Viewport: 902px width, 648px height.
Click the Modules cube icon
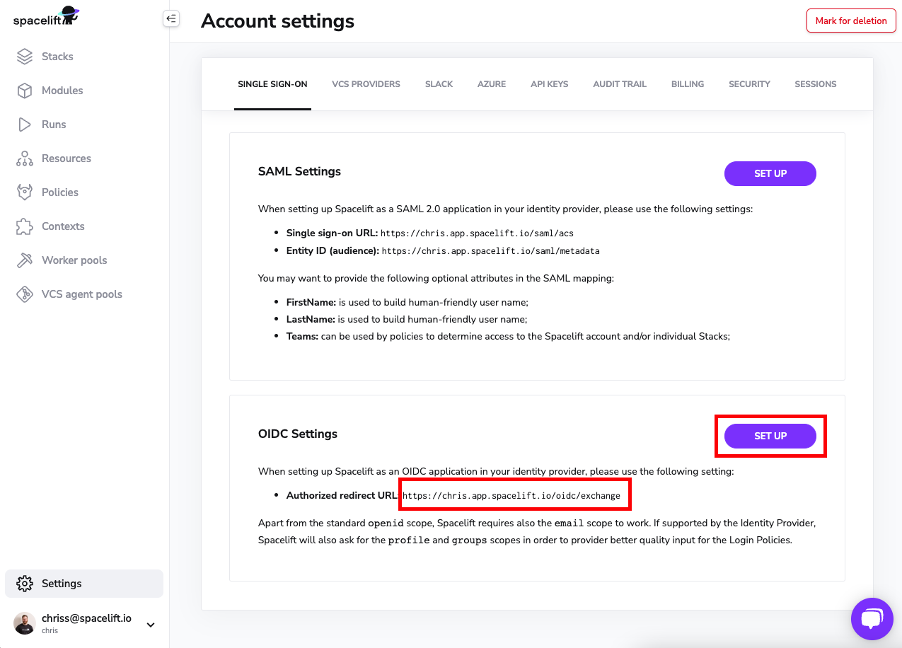pos(25,91)
